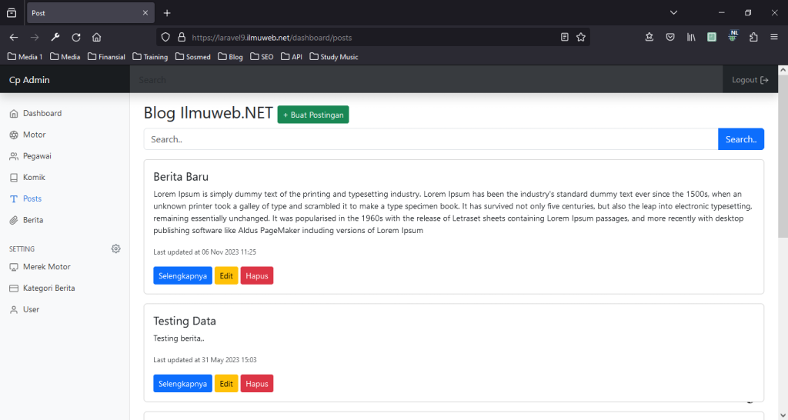788x420 pixels.
Task: Open the Firefox hamburger application menu
Action: point(773,37)
